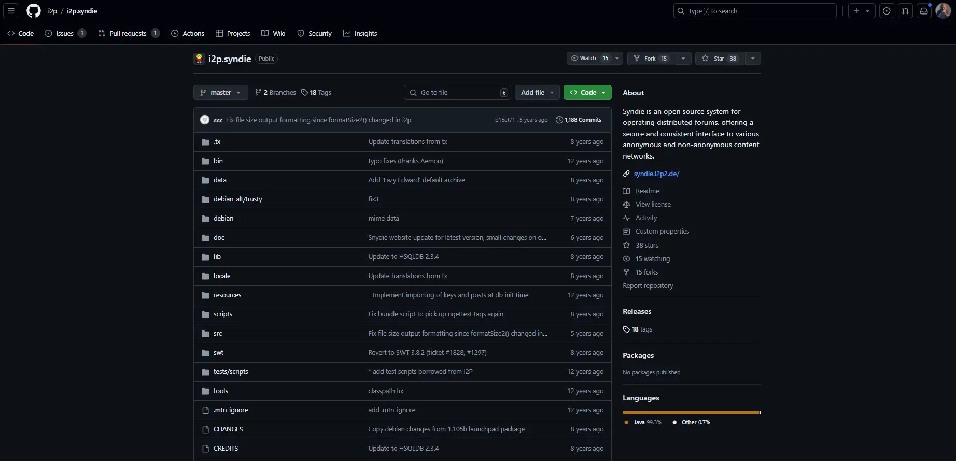Viewport: 956px width, 461px height.
Task: Click the CREDITS file icon
Action: tap(205, 449)
